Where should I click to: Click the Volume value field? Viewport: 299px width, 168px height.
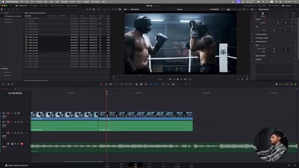(285, 23)
